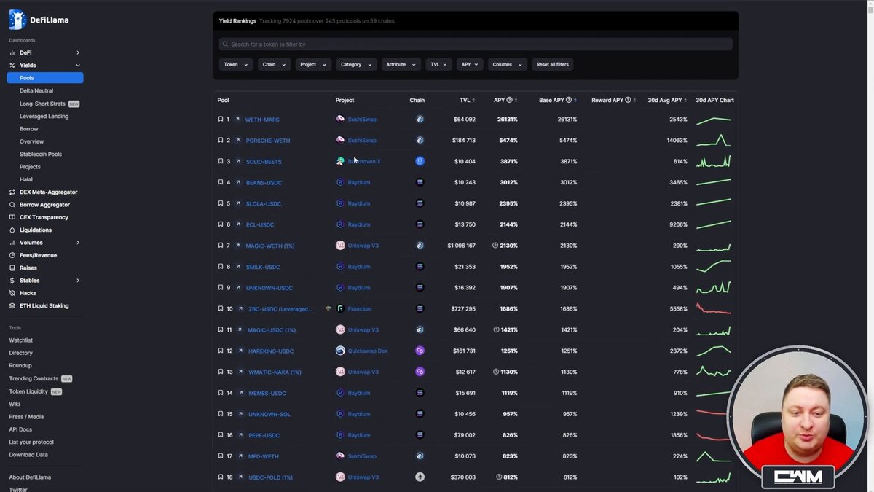This screenshot has width=874, height=492.
Task: Click SushiSwap icon in WETH-MARS row
Action: [x=340, y=119]
